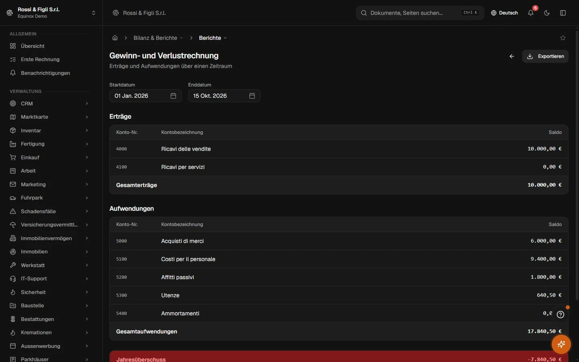Click the globe language selector Deutsch
The width and height of the screenshot is (579, 362).
coord(504,13)
